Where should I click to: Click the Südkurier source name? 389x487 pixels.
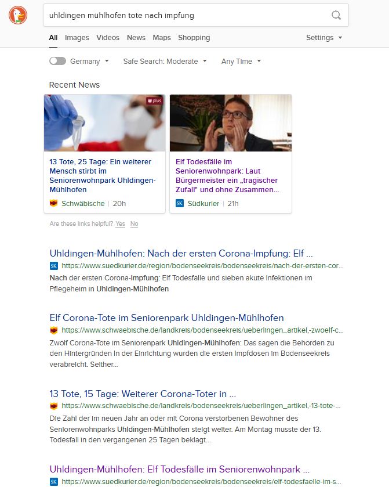point(203,203)
